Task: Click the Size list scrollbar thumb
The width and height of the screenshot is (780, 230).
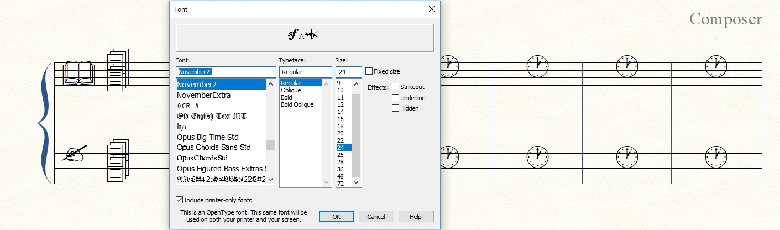Action: 356,135
